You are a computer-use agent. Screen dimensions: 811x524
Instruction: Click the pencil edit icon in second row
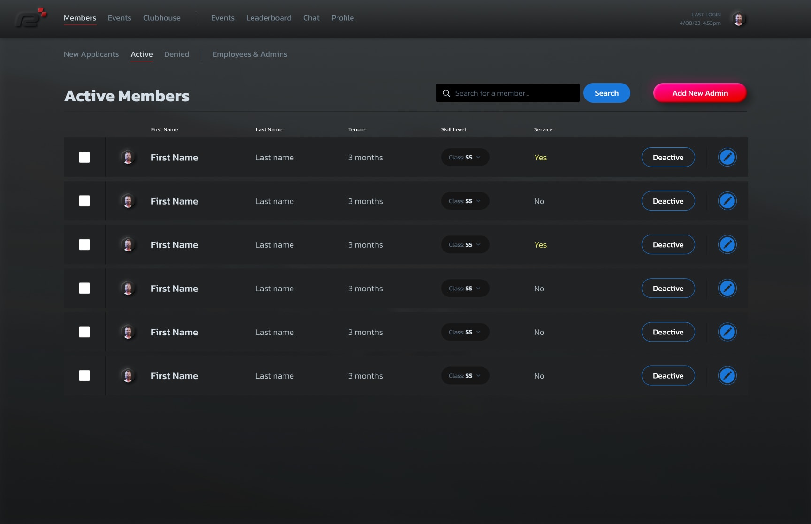point(727,201)
